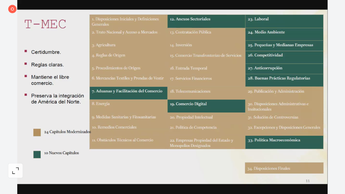Click cell '21. Política de Competencia'
Image resolution: width=345 pixels, height=194 pixels.
pyautogui.click(x=207, y=129)
